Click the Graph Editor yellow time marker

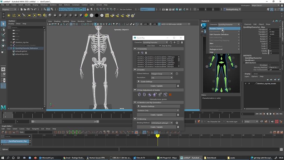[x=158, y=136]
